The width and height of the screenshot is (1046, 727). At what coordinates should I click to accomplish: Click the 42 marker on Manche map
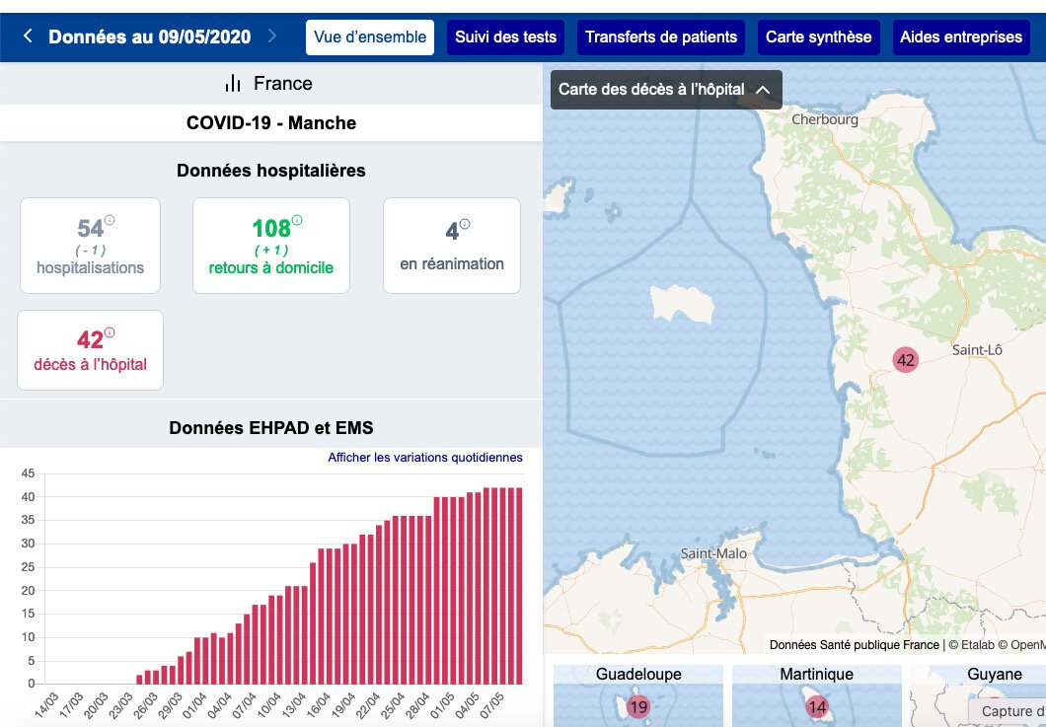(x=905, y=360)
